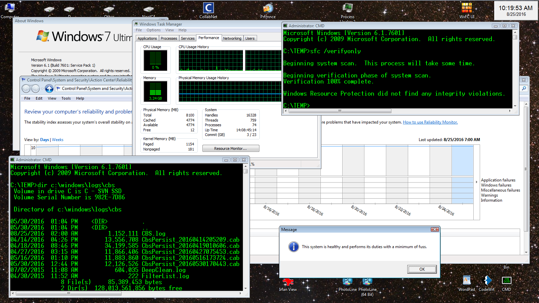Click the Action Center flag in title bar
539x303 pixels.
24,80
